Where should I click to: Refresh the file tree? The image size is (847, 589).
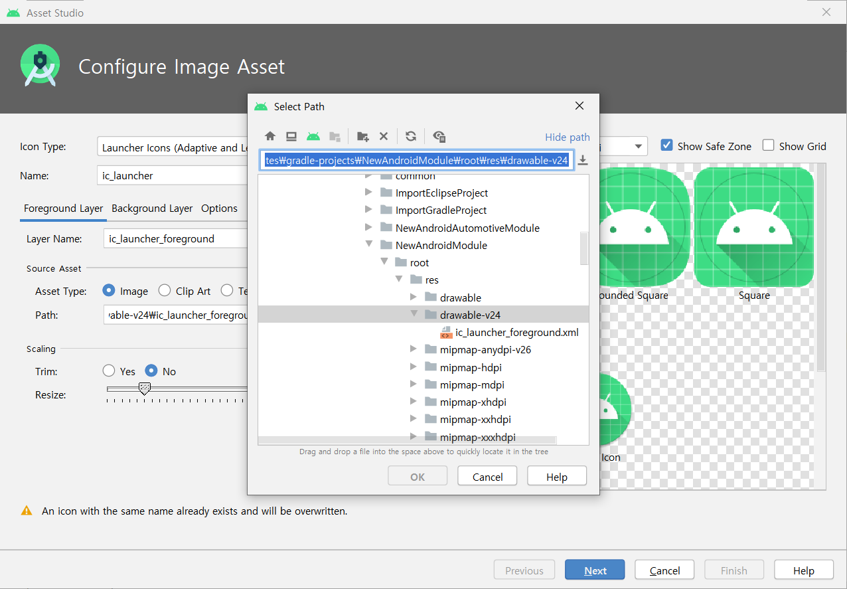pos(411,136)
